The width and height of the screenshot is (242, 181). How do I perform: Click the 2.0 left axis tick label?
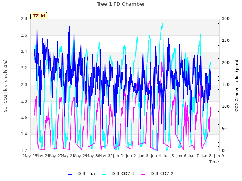[24, 84]
